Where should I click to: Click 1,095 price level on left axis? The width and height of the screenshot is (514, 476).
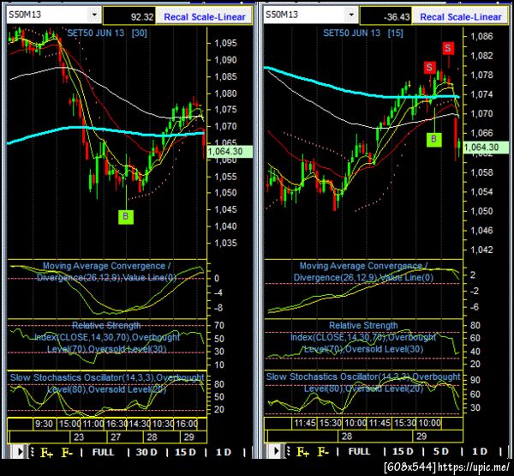click(x=225, y=43)
